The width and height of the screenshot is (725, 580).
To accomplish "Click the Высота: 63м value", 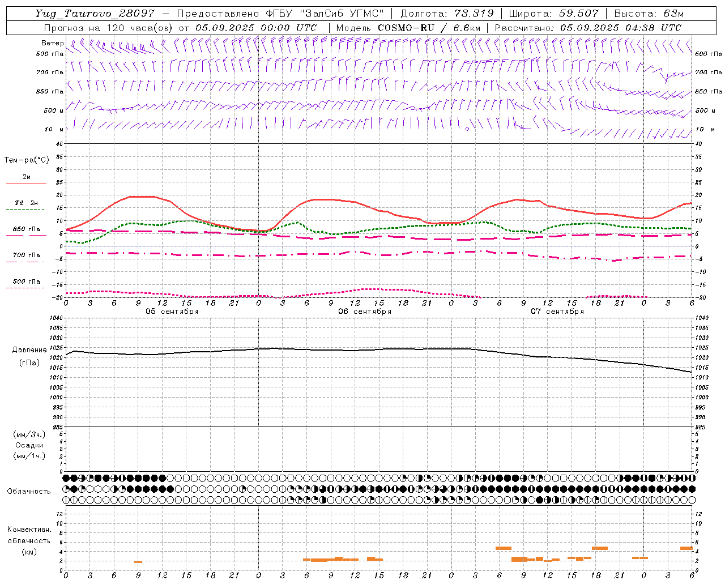I will coord(649,14).
